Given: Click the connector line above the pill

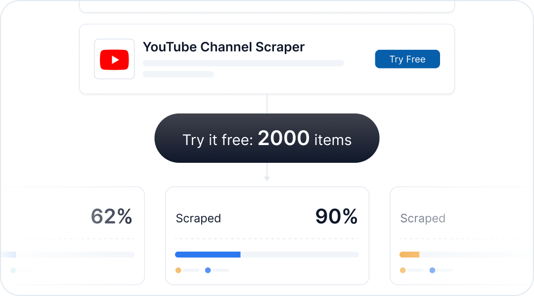Looking at the screenshot, I should [267, 104].
